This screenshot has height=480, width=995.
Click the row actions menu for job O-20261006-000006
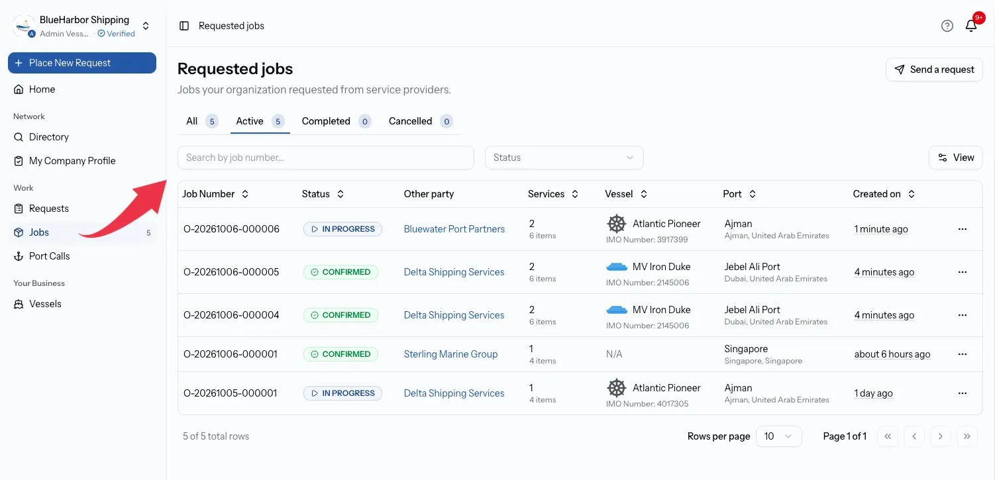tap(963, 229)
